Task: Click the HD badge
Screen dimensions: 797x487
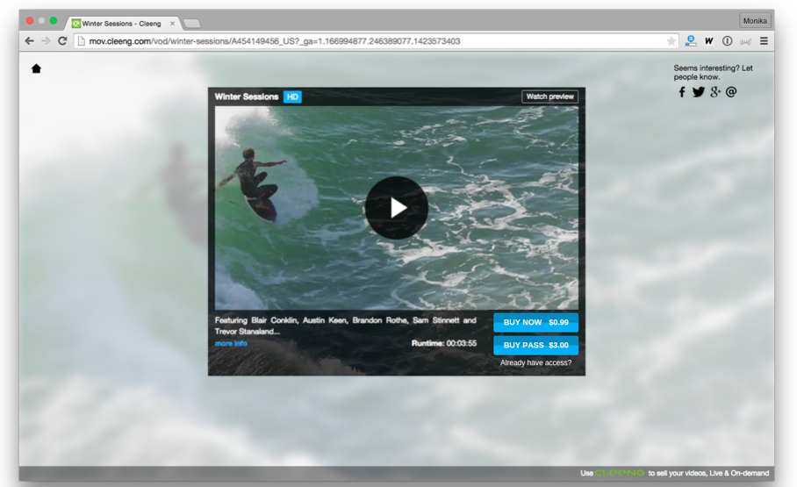Action: pos(292,97)
